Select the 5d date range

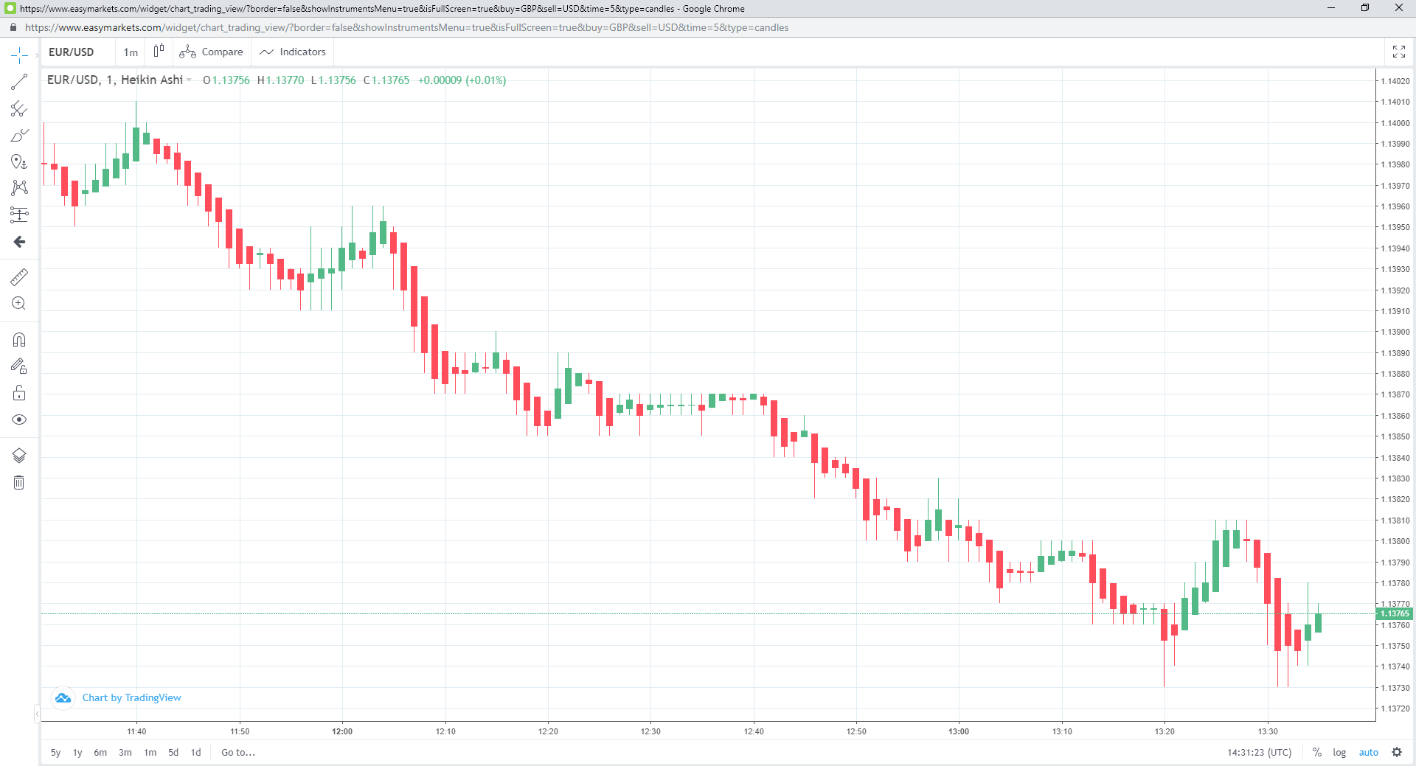tap(173, 753)
